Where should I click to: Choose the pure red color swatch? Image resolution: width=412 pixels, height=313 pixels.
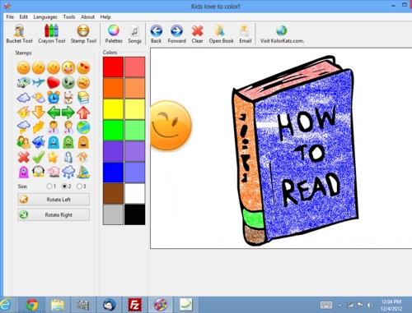(x=113, y=67)
